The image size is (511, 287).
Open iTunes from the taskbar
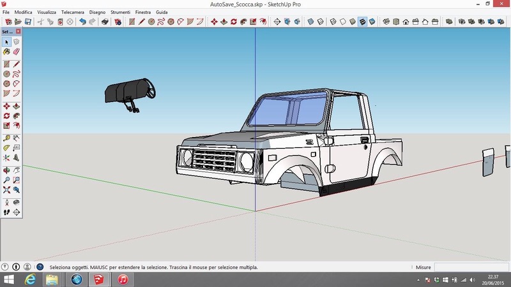[121, 280]
